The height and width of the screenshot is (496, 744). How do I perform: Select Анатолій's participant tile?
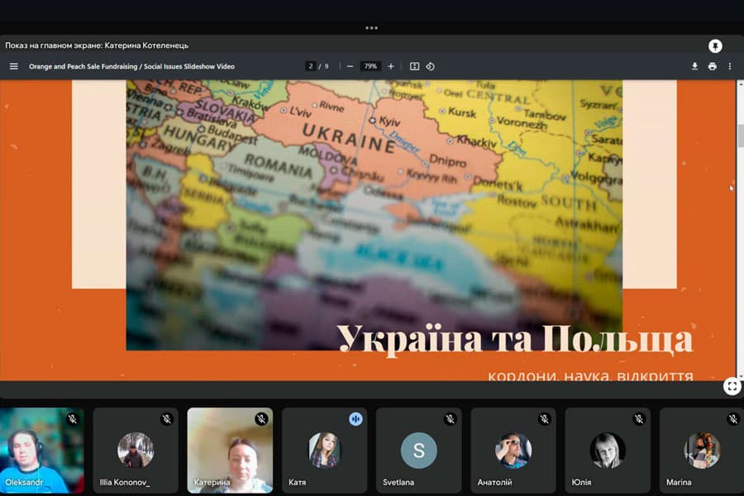[x=513, y=451]
